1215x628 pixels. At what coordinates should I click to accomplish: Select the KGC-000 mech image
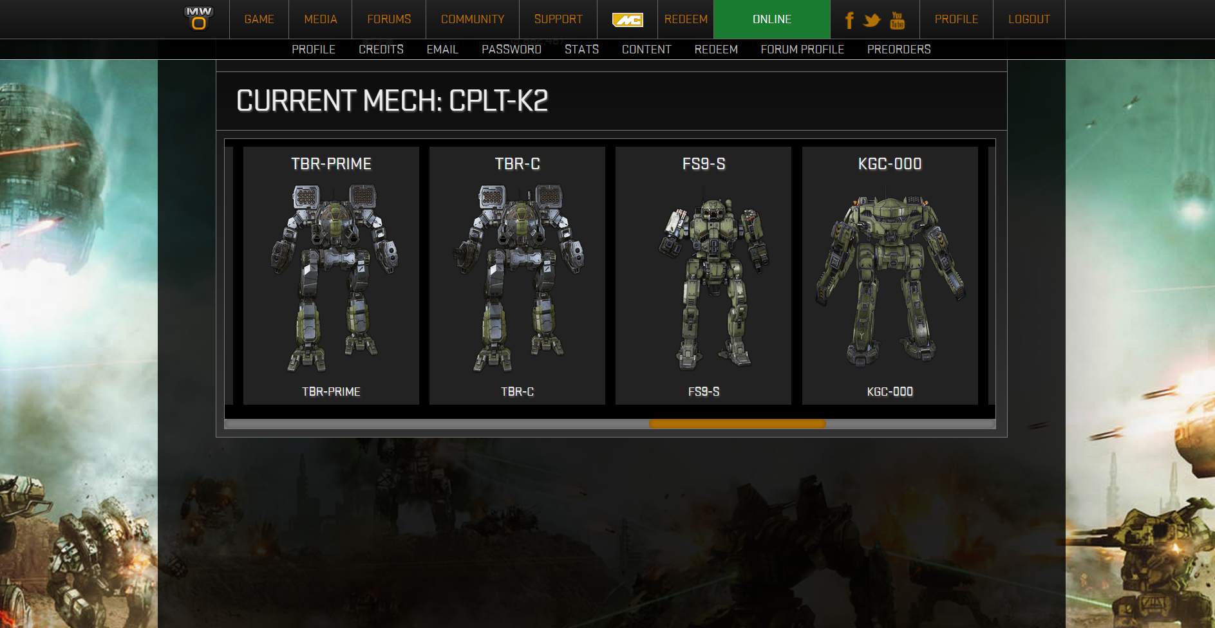(x=890, y=278)
